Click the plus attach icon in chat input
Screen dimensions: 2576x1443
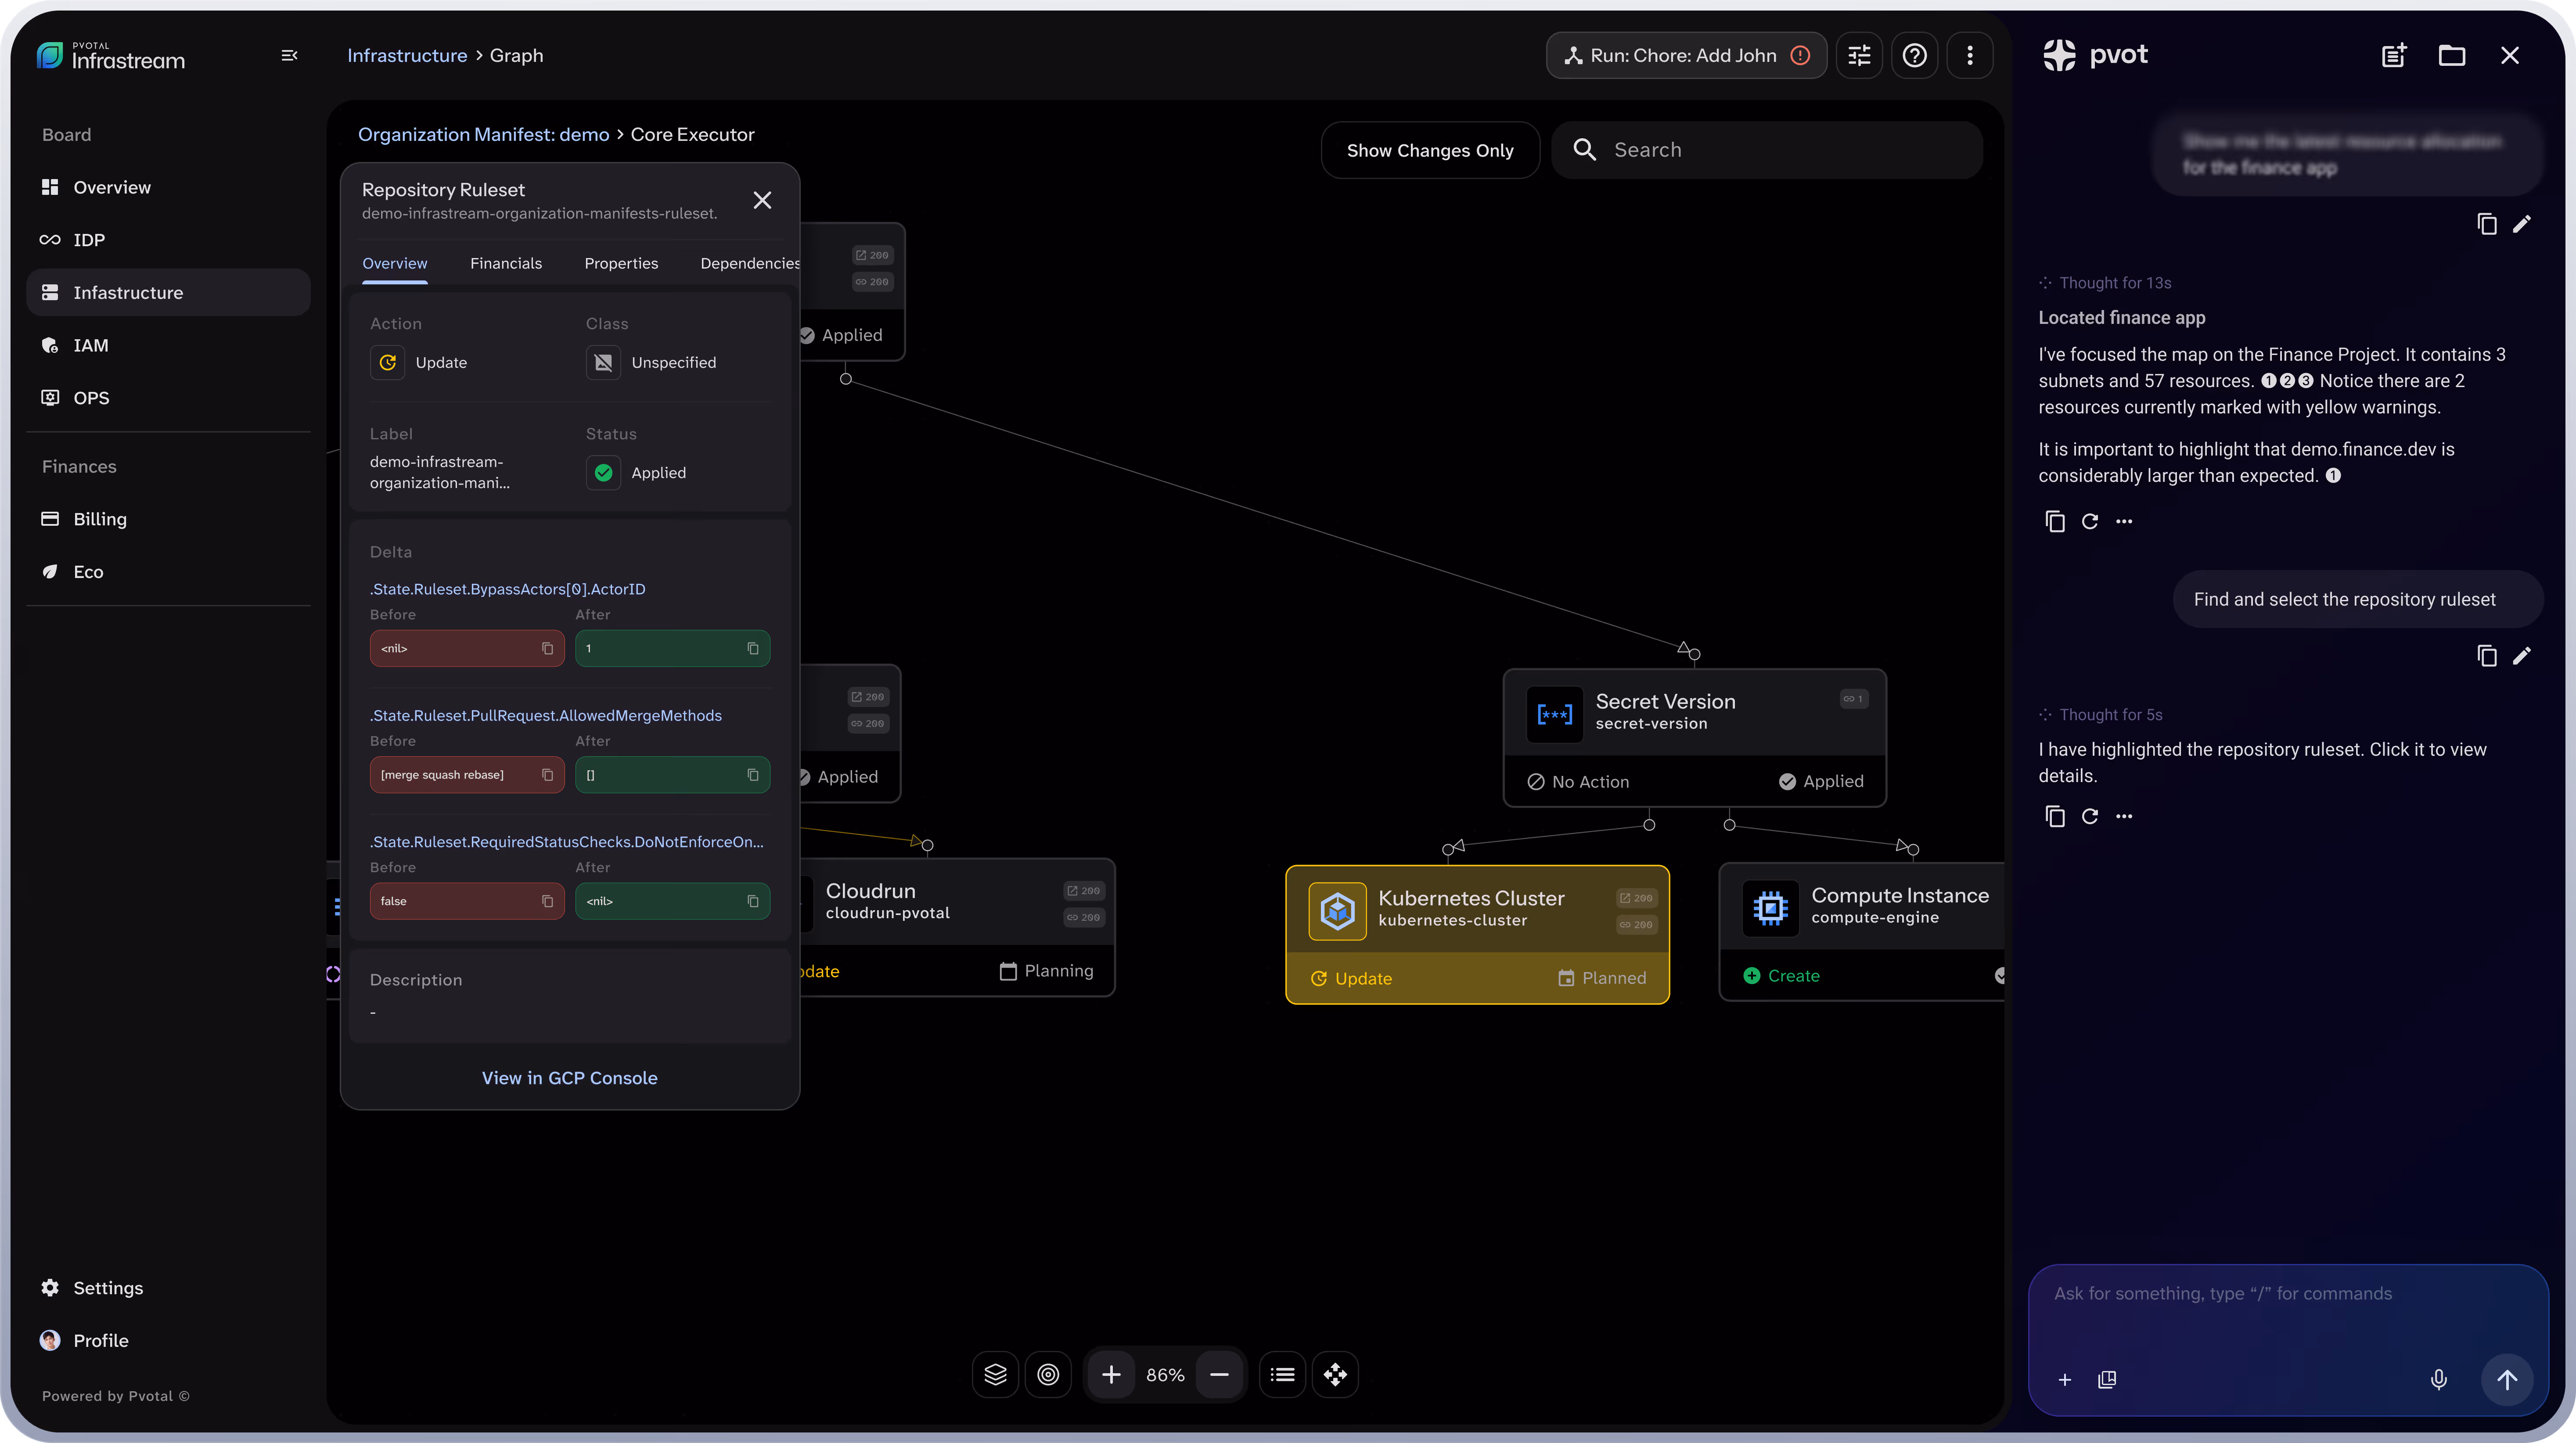(x=2065, y=1380)
